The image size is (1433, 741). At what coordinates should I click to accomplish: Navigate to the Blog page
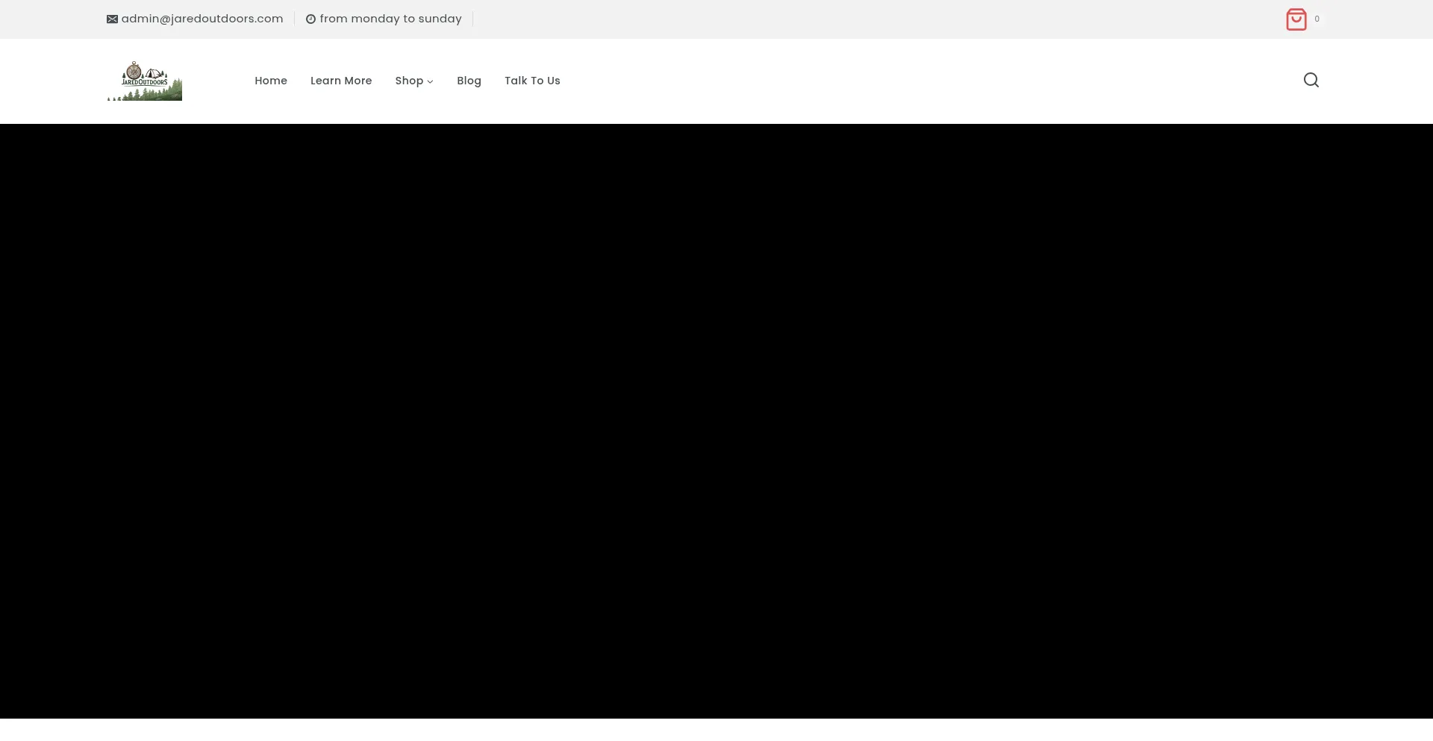coord(469,81)
